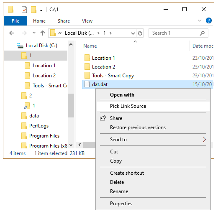Click the New folder quick access icon
This screenshot has height=214, width=218.
tap(33, 10)
